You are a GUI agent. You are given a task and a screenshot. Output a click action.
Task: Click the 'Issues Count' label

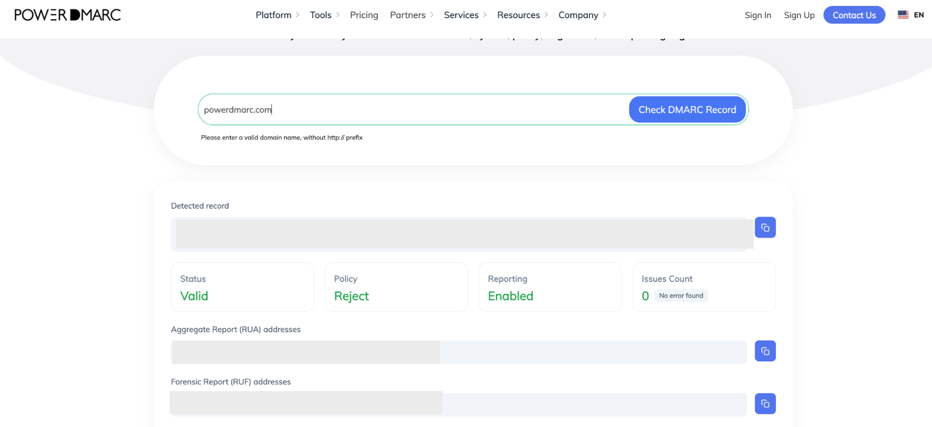click(667, 279)
